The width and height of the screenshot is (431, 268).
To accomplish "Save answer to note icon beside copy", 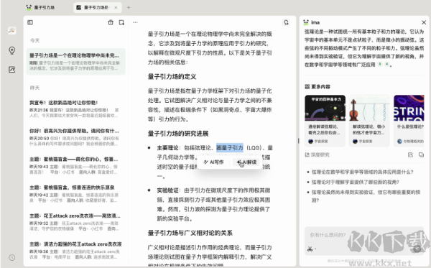I will [x=410, y=154].
